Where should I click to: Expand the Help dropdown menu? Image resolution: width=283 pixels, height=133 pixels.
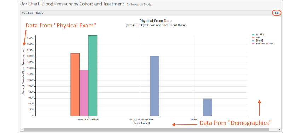(40, 13)
